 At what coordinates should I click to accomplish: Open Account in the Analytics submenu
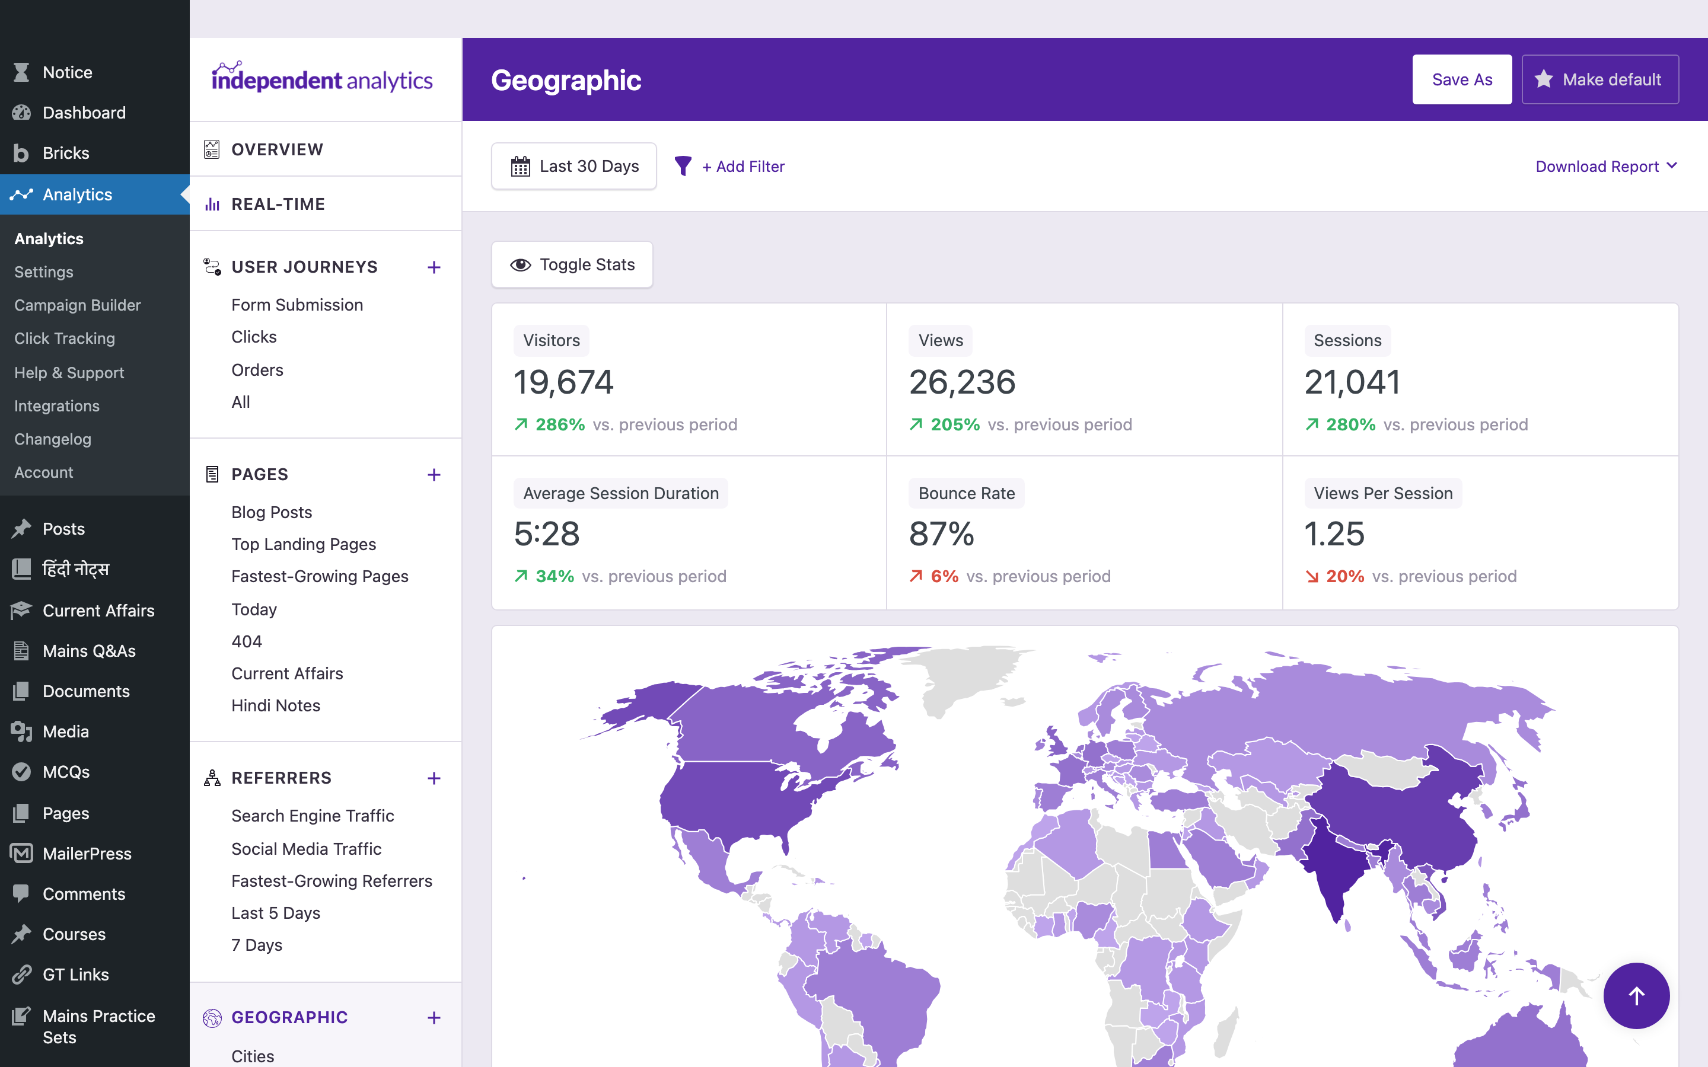44,472
